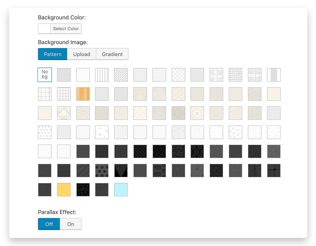Select the light diamond lattice pattern
Viewport: 316px width, 246px height.
click(x=178, y=75)
